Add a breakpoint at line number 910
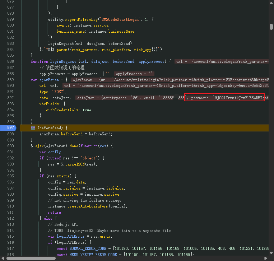 [10, 206]
